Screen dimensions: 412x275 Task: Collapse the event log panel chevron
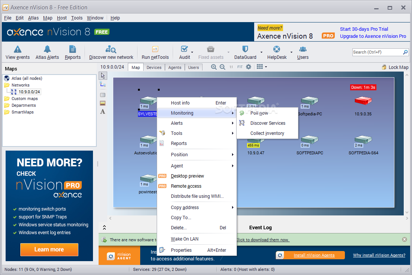pos(104,227)
